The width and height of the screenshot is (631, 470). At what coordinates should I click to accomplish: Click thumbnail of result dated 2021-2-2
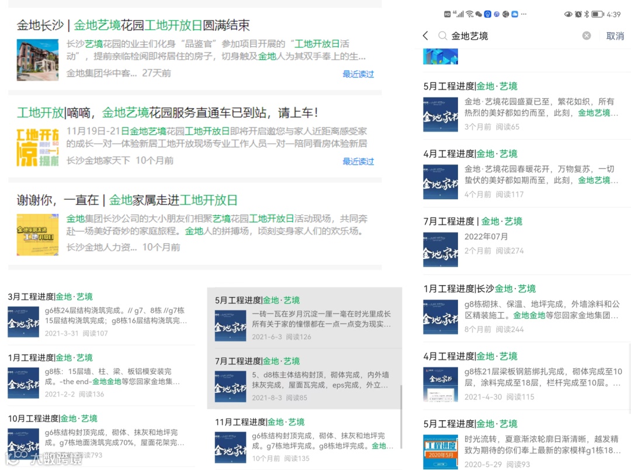23,383
